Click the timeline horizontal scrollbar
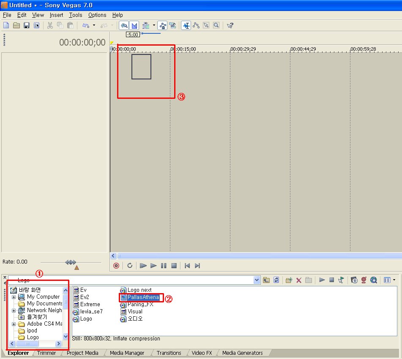This screenshot has width=402, height=359. click(x=259, y=256)
